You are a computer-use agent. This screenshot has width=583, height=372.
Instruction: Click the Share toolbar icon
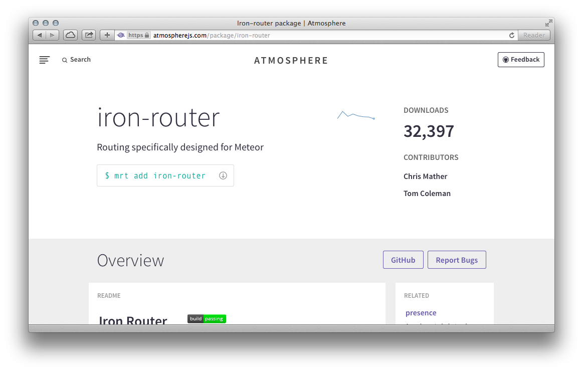pos(89,35)
